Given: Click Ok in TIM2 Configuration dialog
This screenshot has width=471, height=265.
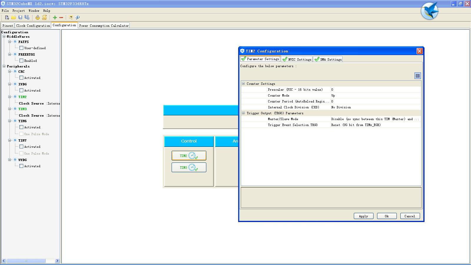Looking at the screenshot, I should click(x=387, y=216).
